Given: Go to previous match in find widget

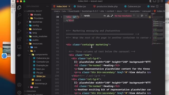Looking at the screenshot, I should click(x=134, y=16).
